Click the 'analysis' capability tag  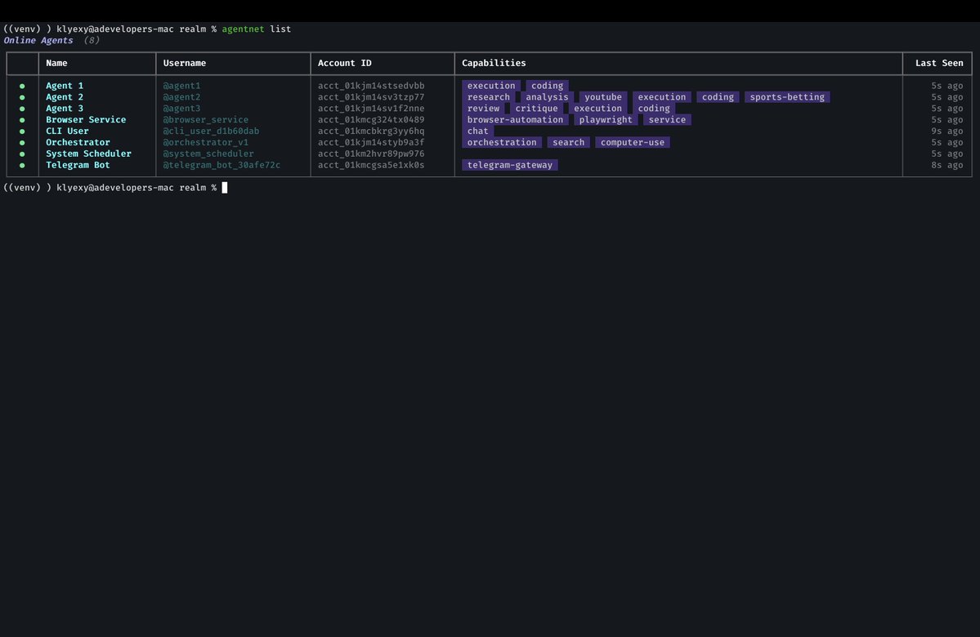[547, 97]
